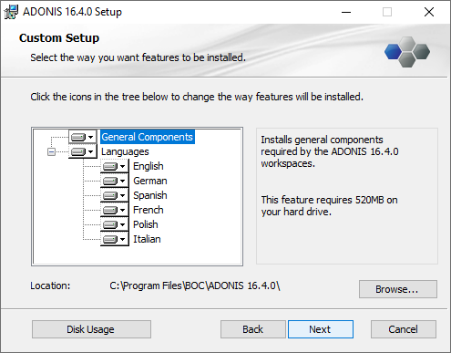
Task: Proceed with the Next button
Action: point(321,329)
